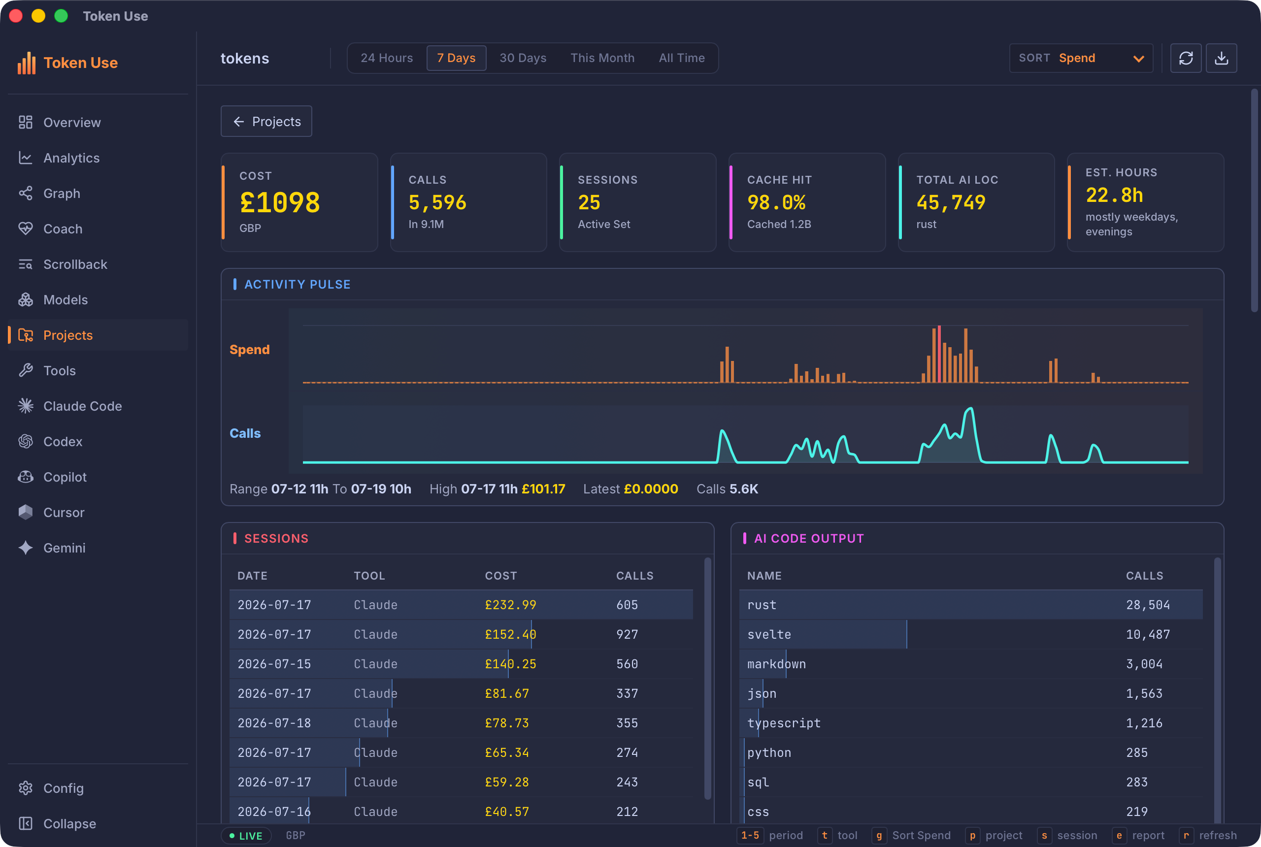
Task: Select the This Month period tab
Action: [602, 58]
